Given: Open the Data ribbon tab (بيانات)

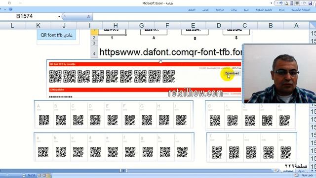Looking at the screenshot, I should 234,10.
